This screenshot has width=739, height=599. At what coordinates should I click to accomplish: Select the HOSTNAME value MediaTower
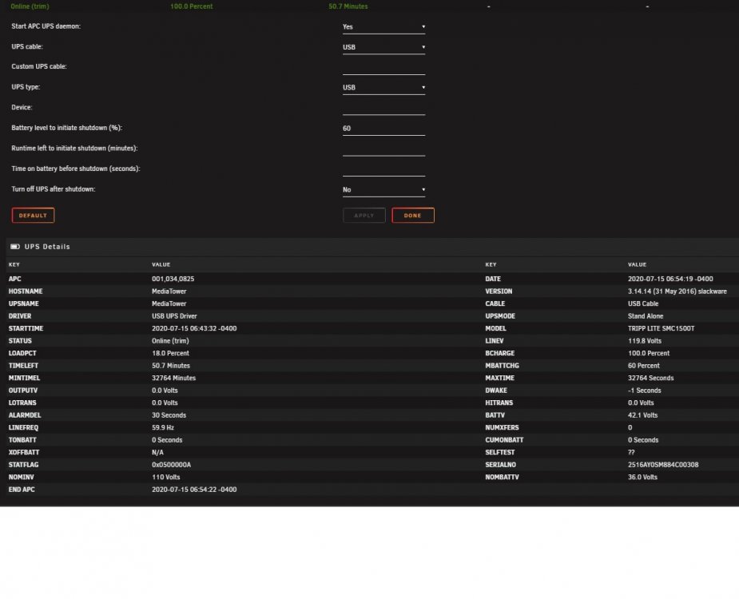169,292
